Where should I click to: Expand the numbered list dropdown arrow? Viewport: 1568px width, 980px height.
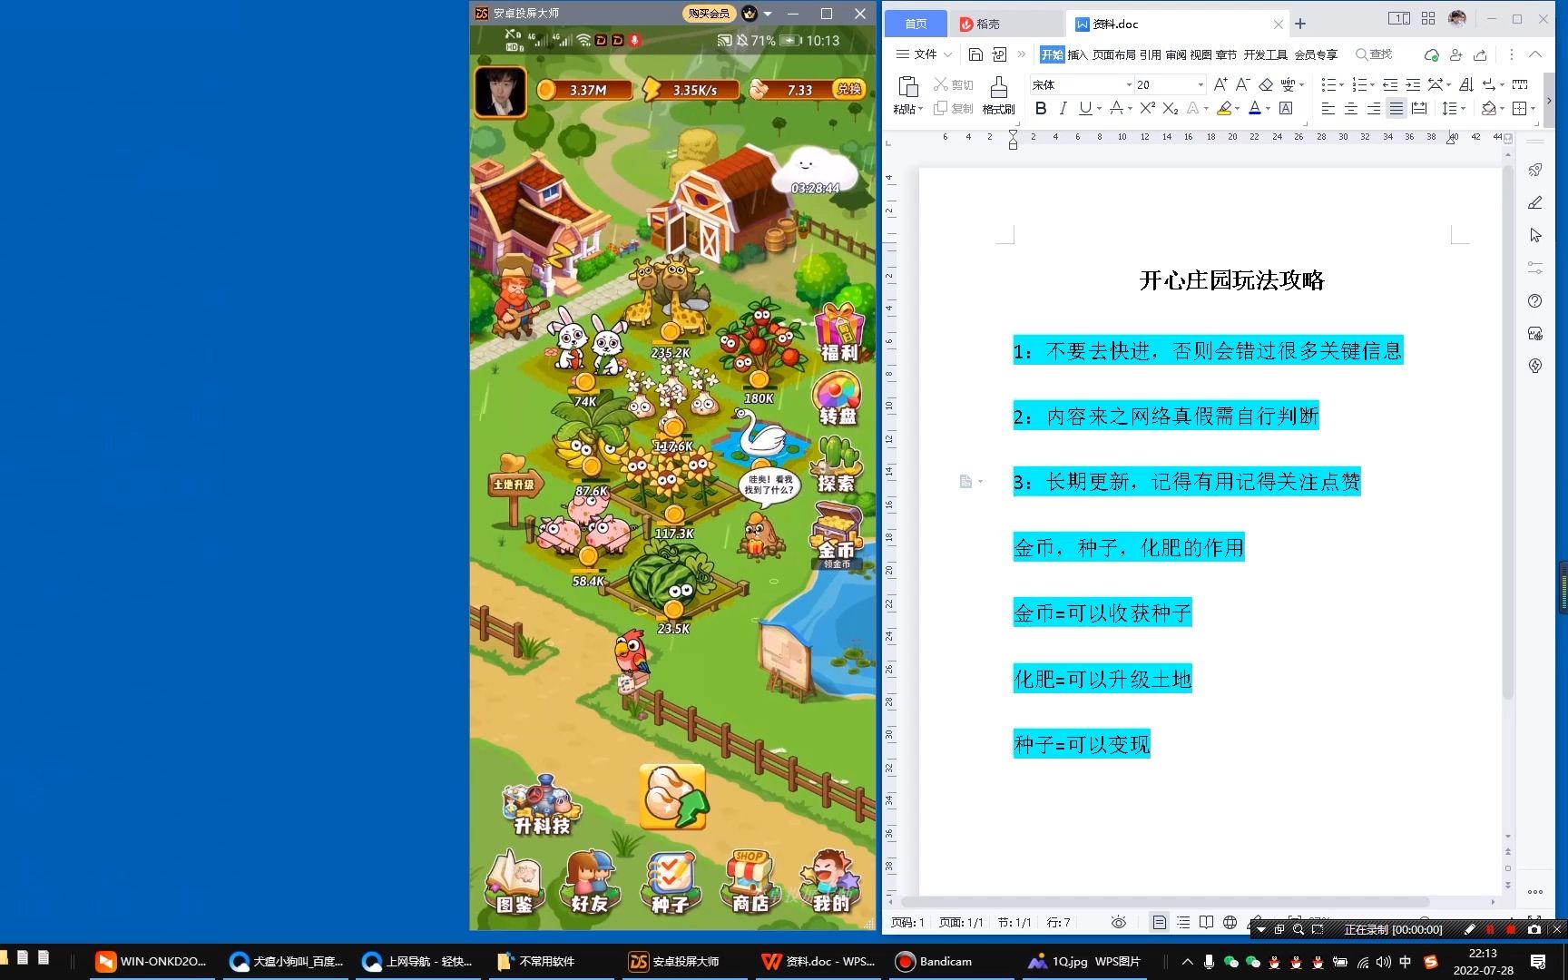(1372, 85)
